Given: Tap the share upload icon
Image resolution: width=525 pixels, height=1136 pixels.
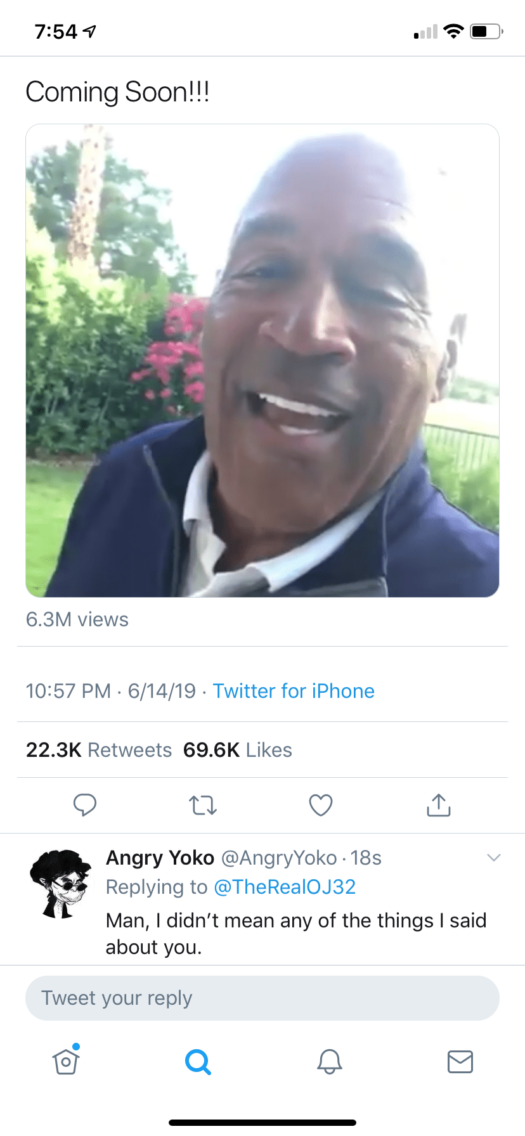Looking at the screenshot, I should [x=439, y=805].
